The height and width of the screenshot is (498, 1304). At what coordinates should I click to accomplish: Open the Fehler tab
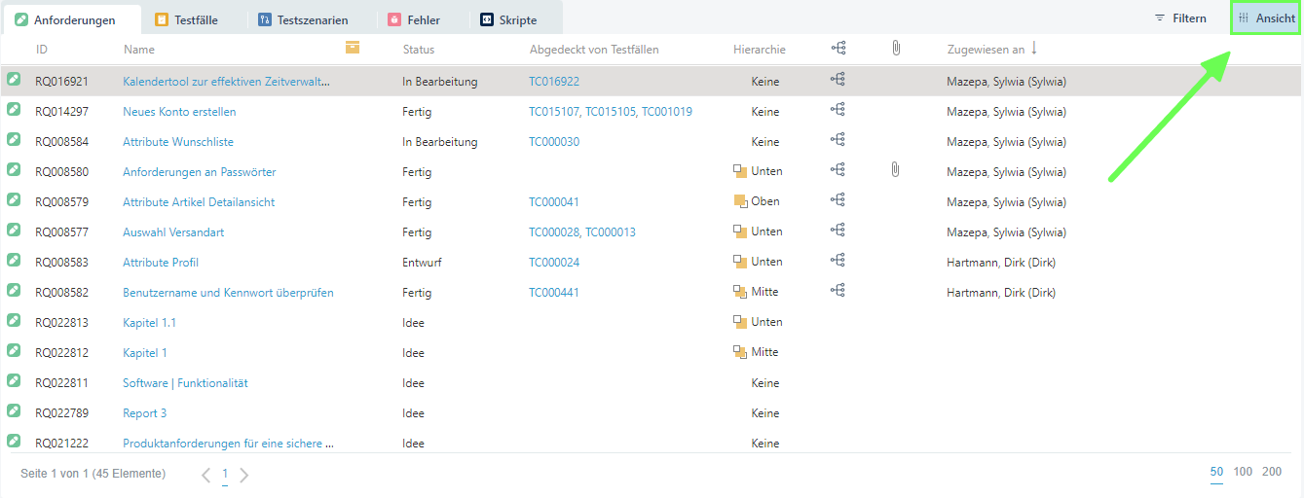pos(414,19)
